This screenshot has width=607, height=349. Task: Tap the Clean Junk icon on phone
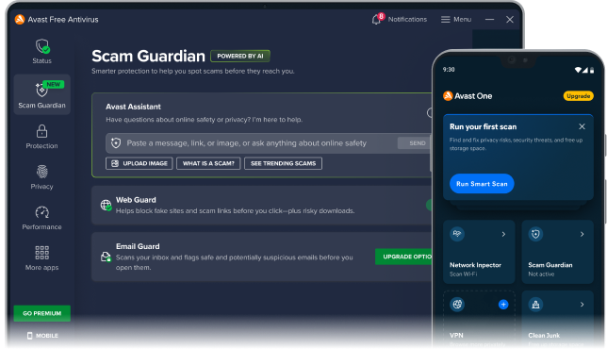[535, 304]
